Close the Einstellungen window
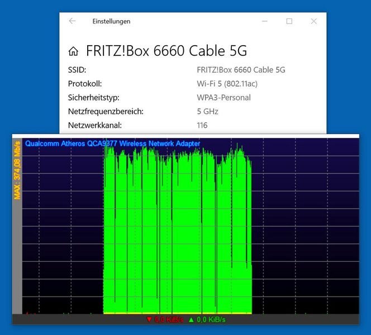This screenshot has height=335, width=371. point(314,21)
